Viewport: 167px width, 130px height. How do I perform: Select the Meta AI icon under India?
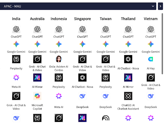point(16,77)
